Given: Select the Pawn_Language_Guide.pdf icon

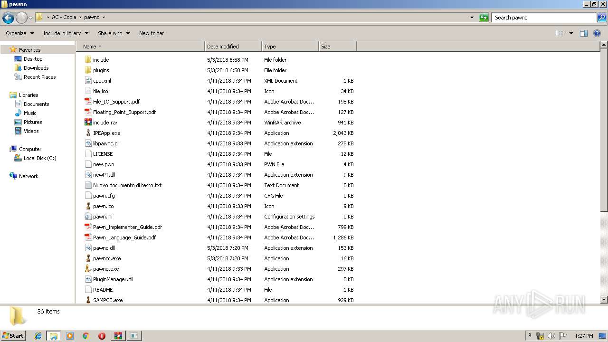Looking at the screenshot, I should point(88,237).
